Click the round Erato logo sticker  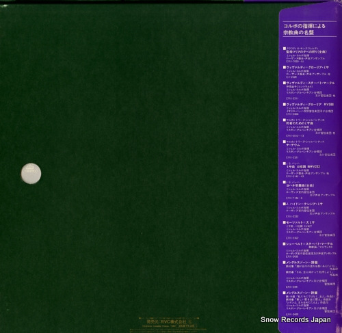pyautogui.click(x=31, y=174)
